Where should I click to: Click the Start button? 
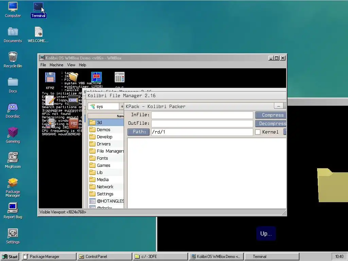(10, 257)
